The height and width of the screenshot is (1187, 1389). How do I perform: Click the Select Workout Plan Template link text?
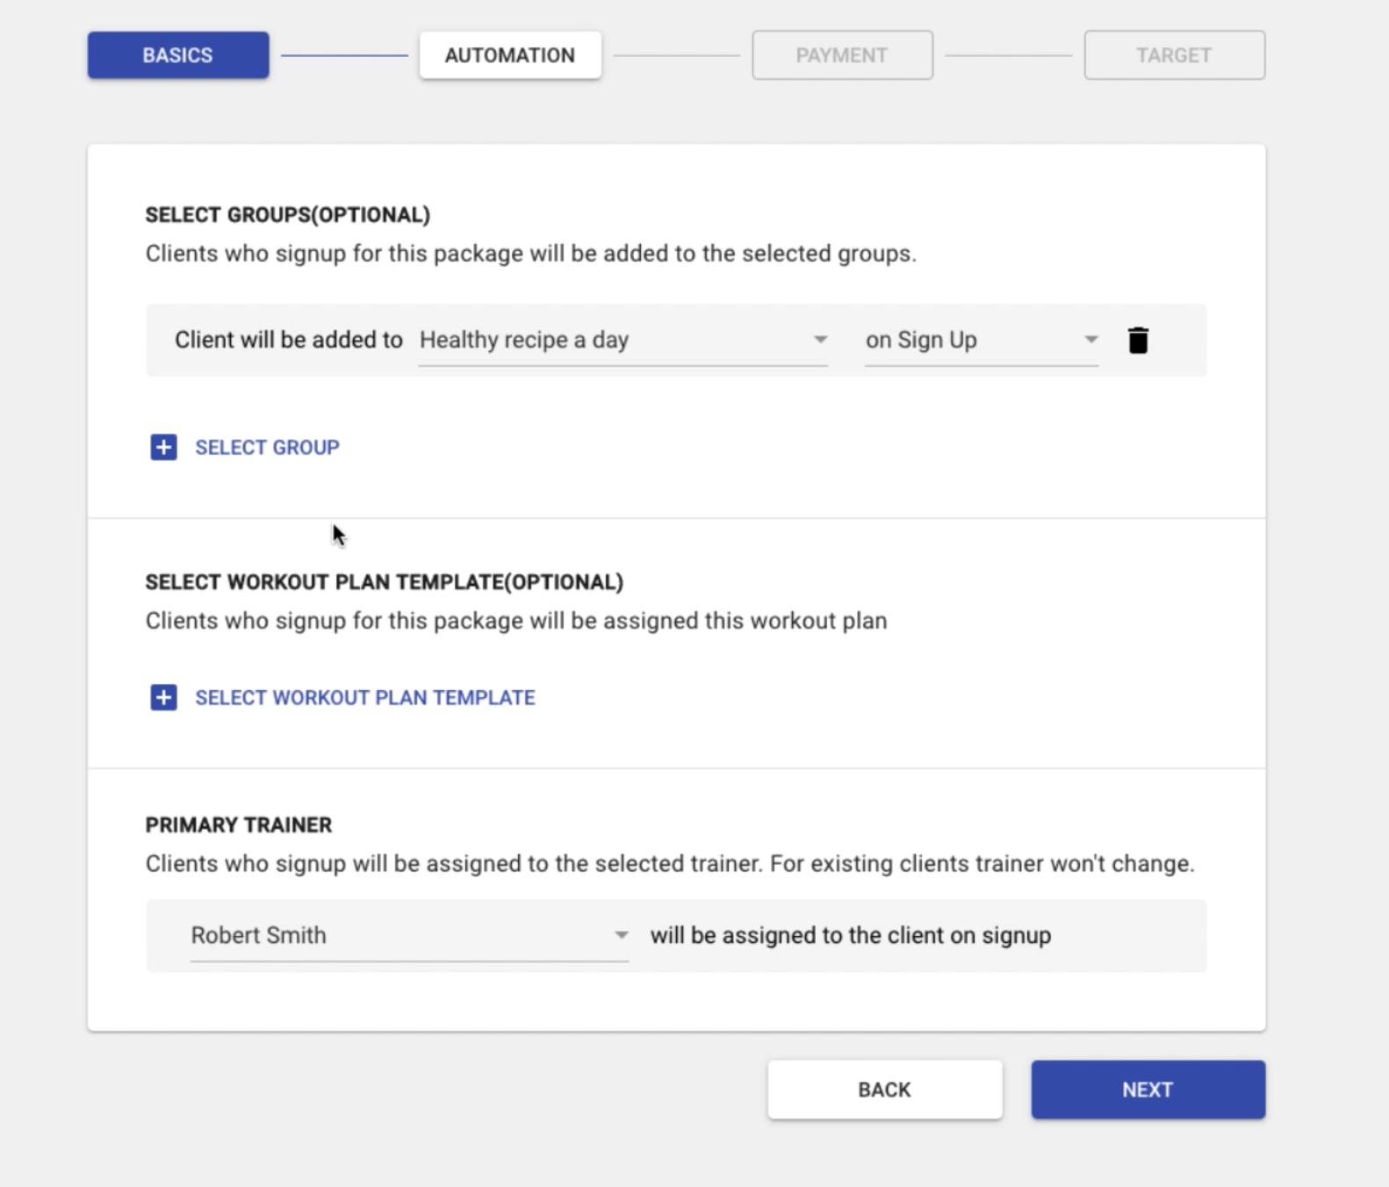[x=364, y=698]
